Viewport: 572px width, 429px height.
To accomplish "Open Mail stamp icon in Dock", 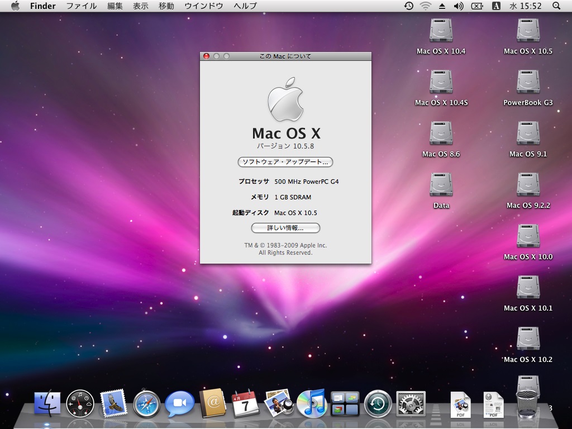I will pos(113,403).
